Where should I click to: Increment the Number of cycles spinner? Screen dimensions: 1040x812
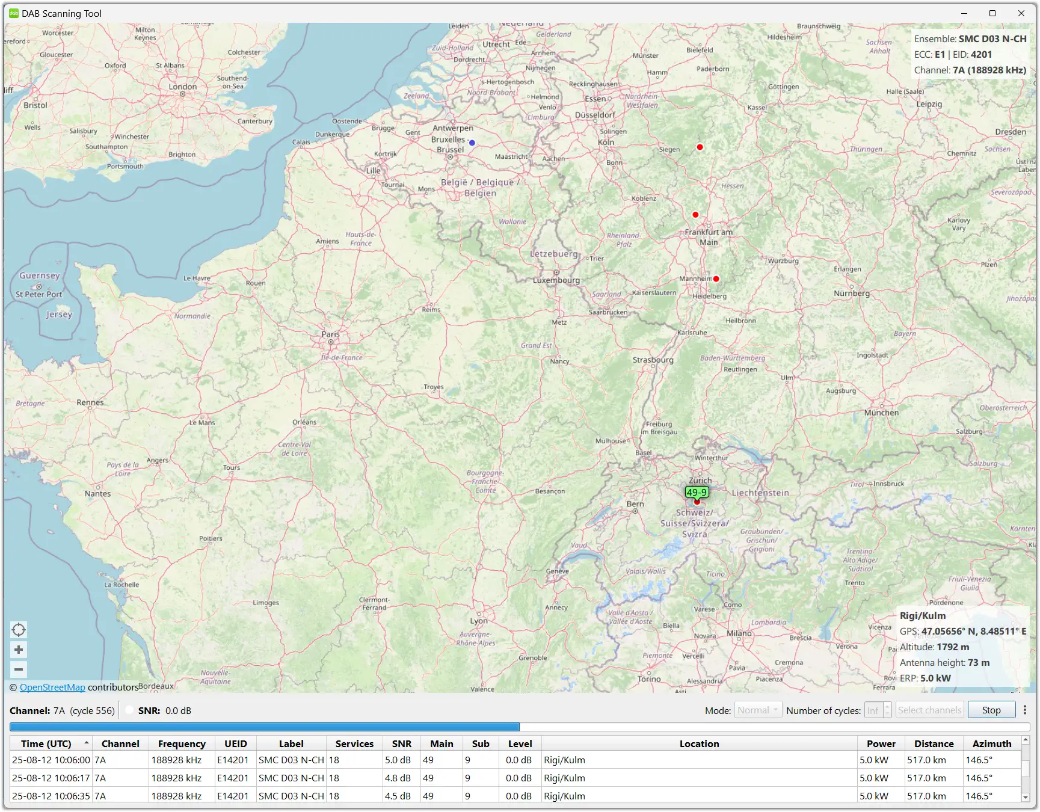(887, 707)
